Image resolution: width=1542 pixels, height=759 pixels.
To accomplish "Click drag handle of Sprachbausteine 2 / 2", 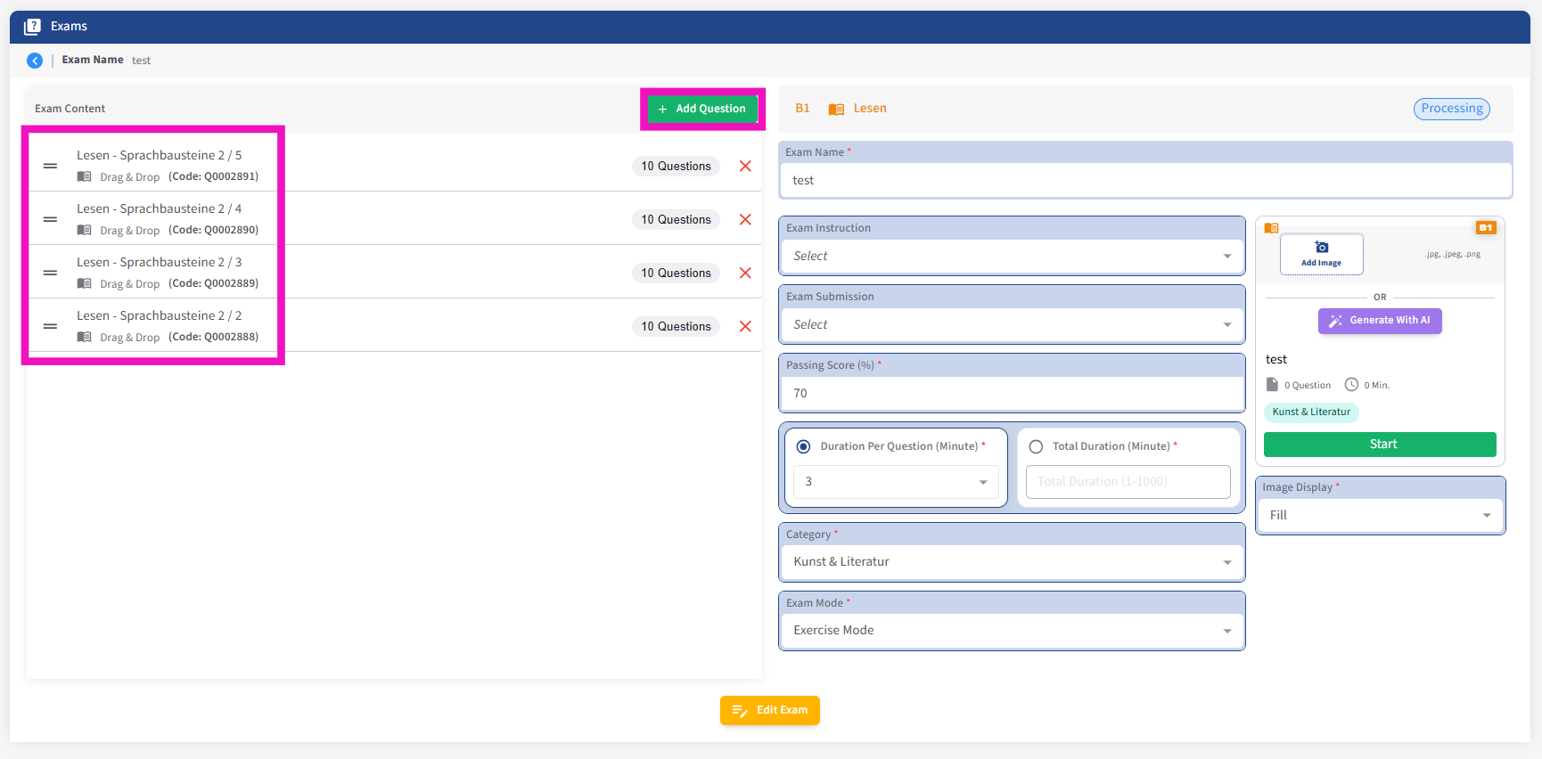I will click(51, 327).
